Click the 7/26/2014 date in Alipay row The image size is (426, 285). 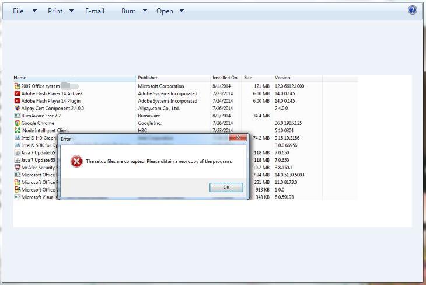[222, 108]
